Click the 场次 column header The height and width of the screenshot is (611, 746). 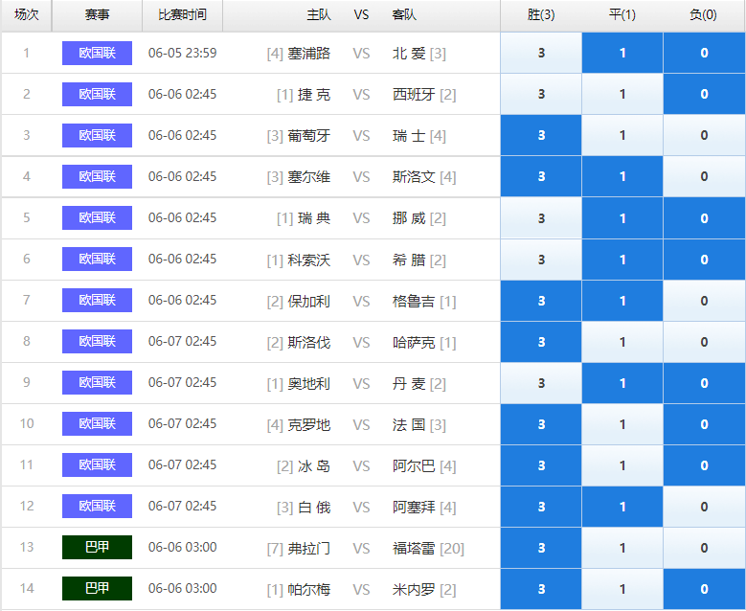coord(26,14)
